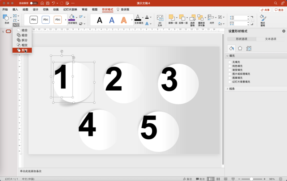Screen dimensions: 287x181
Task: Select Fill & Line paint bucket tab
Action: pyautogui.click(x=231, y=48)
